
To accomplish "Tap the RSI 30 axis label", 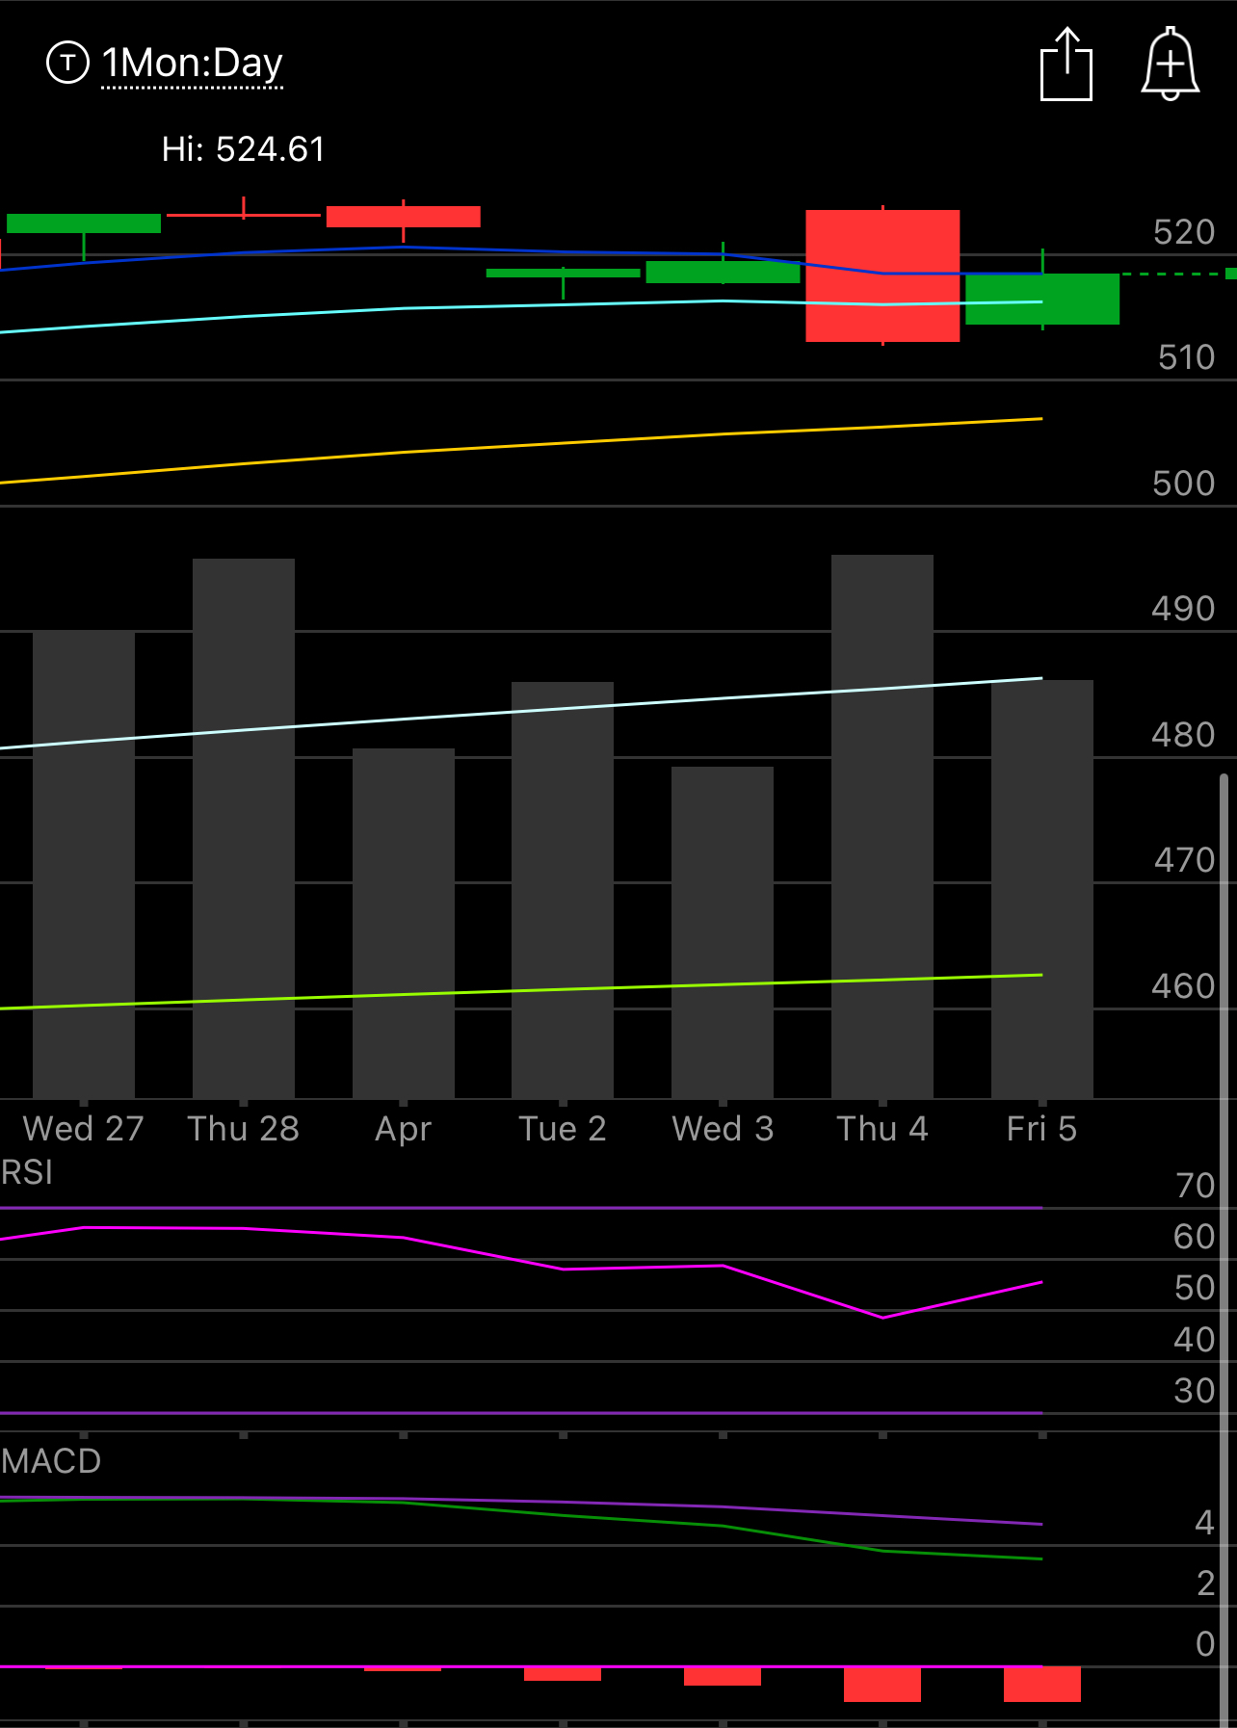I will click(1196, 1391).
